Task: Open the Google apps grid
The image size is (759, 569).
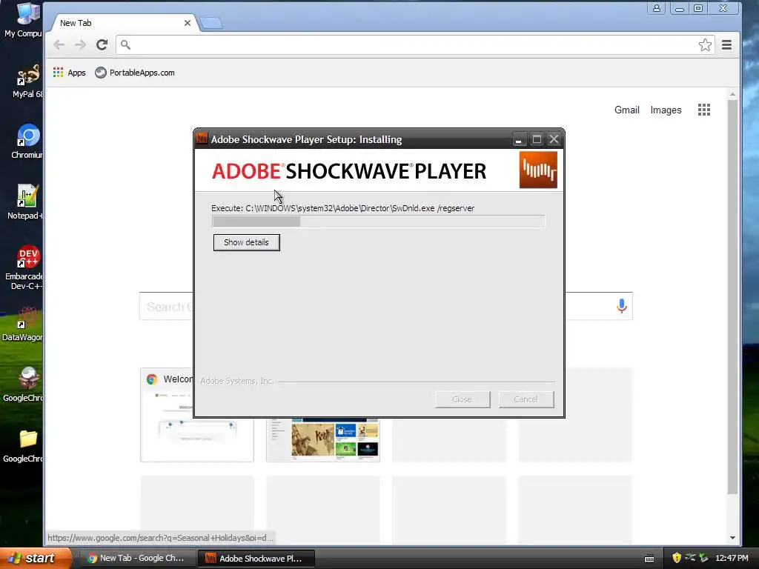Action: [x=704, y=110]
